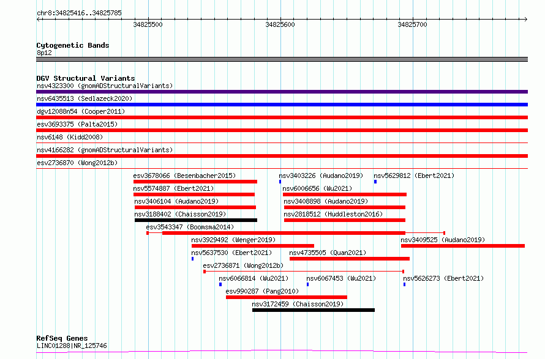The image size is (545, 359).
Task: Open the DGV Structural Variants track title
Action: (86, 78)
